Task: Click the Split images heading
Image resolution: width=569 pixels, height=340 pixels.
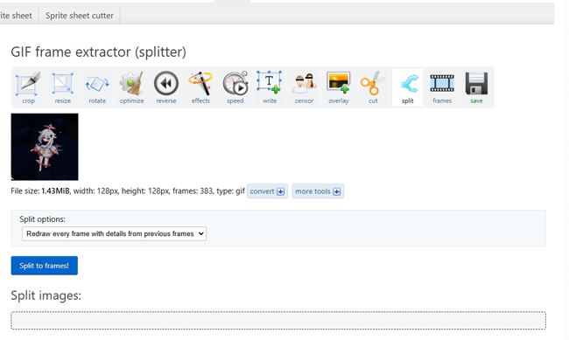Action: (x=46, y=295)
